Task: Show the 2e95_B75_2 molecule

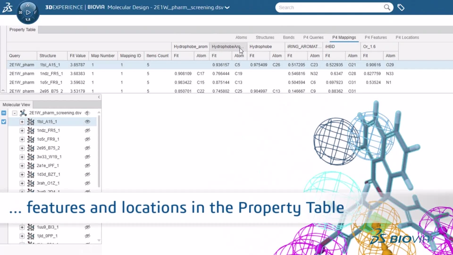Action: pos(87,148)
